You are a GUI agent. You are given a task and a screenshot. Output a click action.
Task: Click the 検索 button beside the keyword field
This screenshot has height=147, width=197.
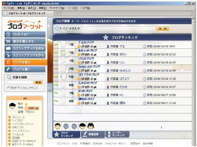[x=163, y=29]
